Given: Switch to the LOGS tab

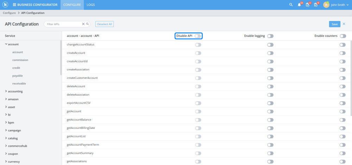Looking at the screenshot, I should pos(91,5).
